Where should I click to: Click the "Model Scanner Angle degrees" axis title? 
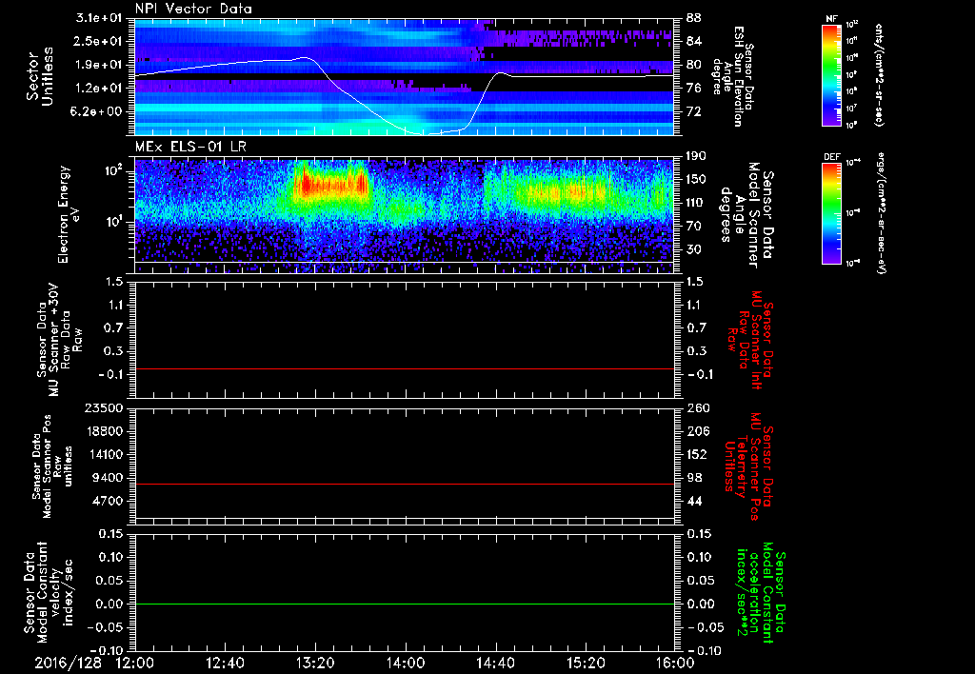tap(746, 214)
